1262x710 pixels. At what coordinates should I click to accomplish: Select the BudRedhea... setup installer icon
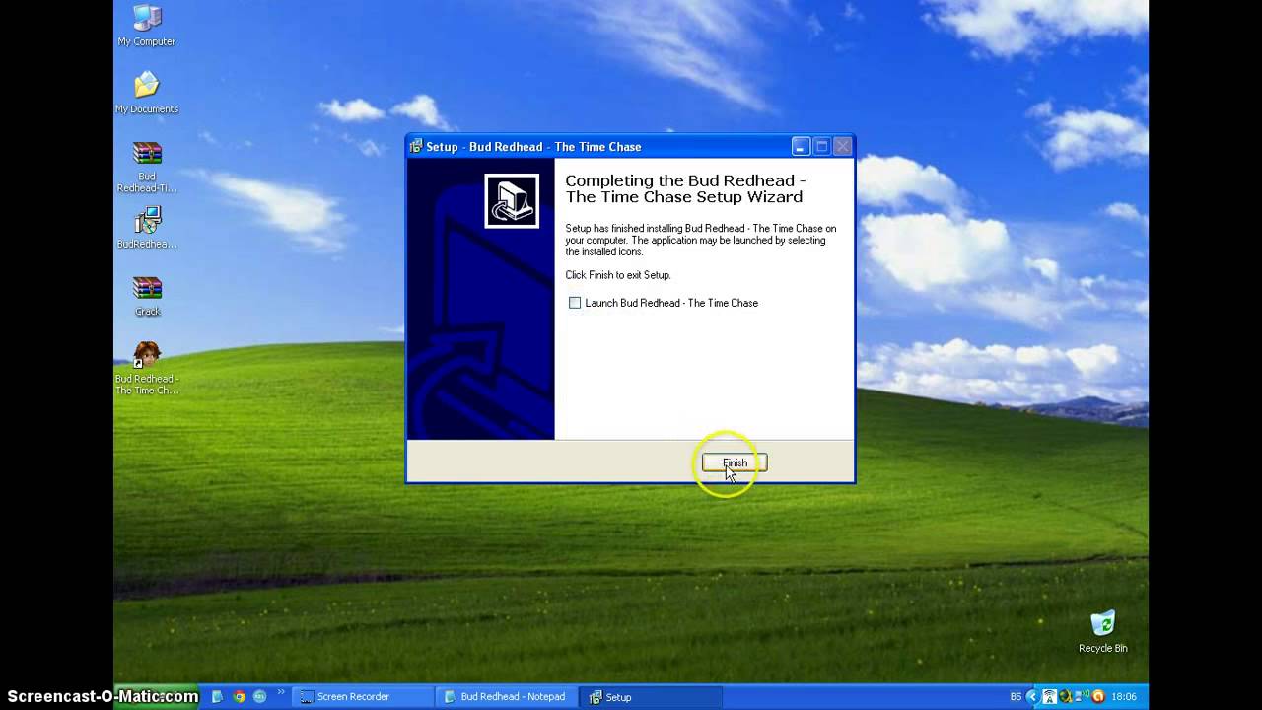click(x=147, y=228)
